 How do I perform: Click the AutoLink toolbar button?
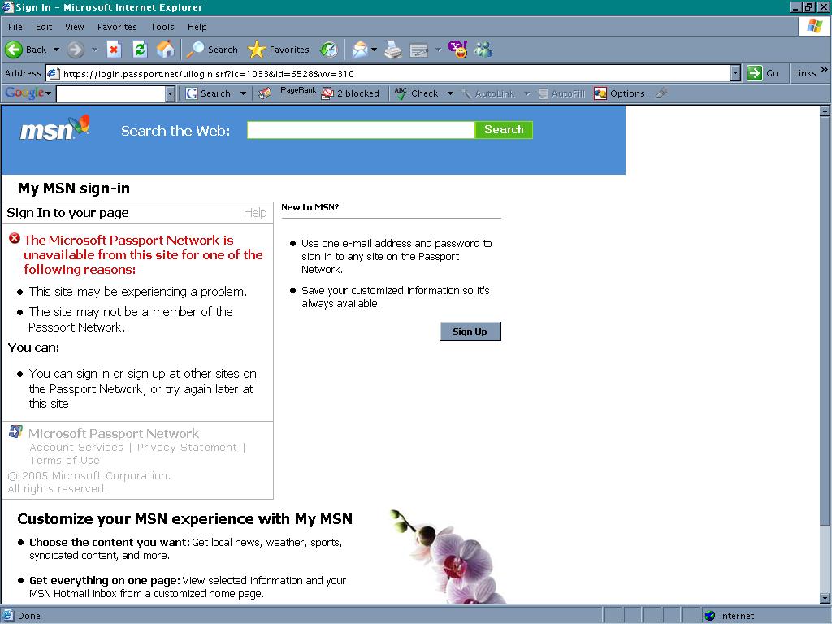click(487, 94)
